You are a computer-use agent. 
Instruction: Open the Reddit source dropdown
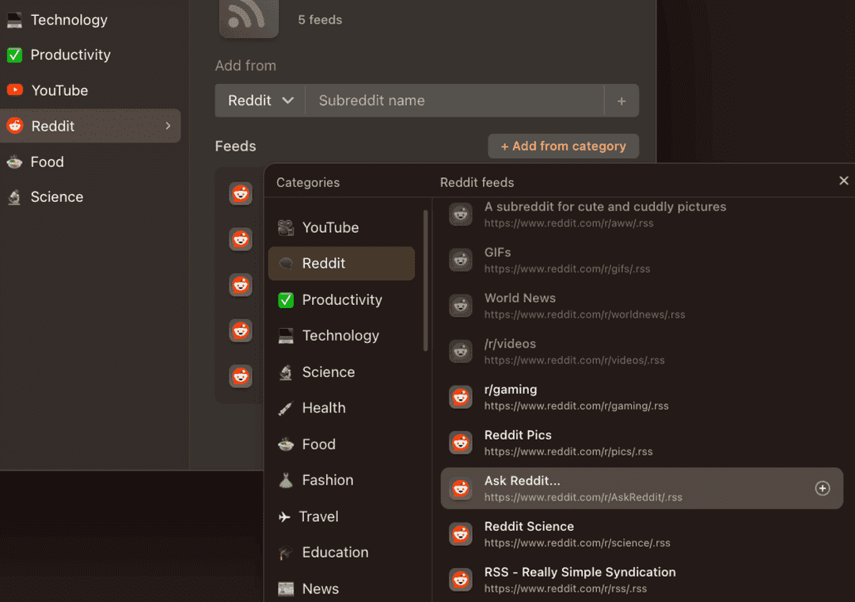pos(260,100)
